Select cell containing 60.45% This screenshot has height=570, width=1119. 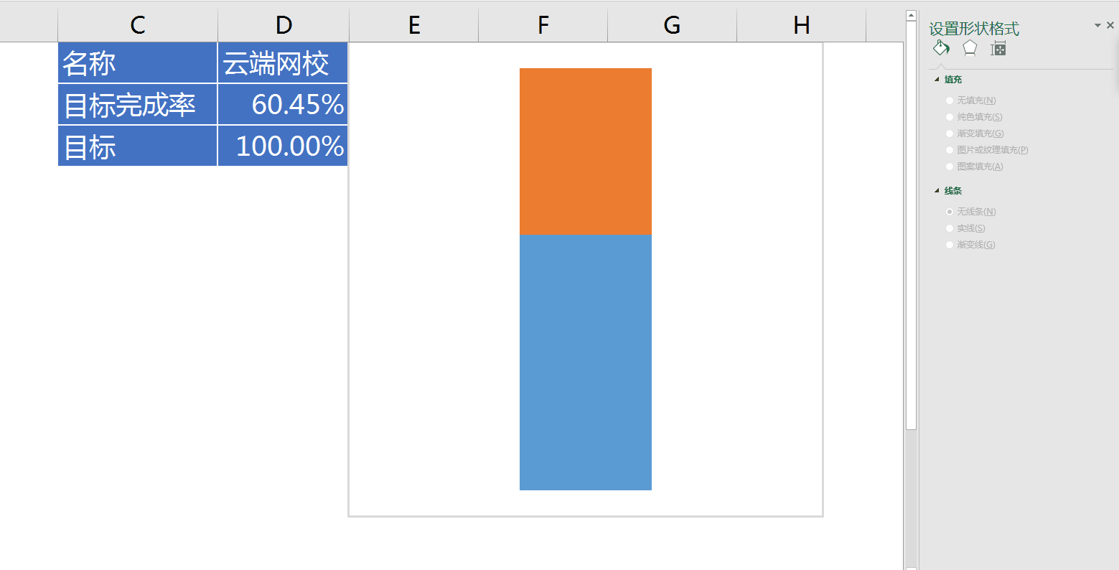point(283,105)
